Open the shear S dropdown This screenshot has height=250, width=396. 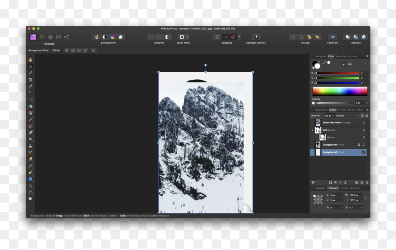(x=361, y=208)
